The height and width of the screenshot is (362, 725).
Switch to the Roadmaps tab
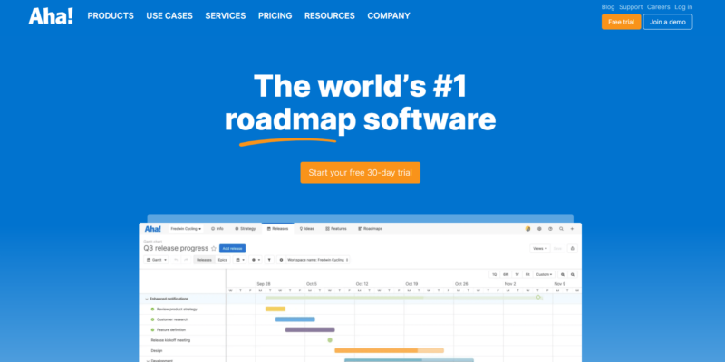[x=370, y=229]
